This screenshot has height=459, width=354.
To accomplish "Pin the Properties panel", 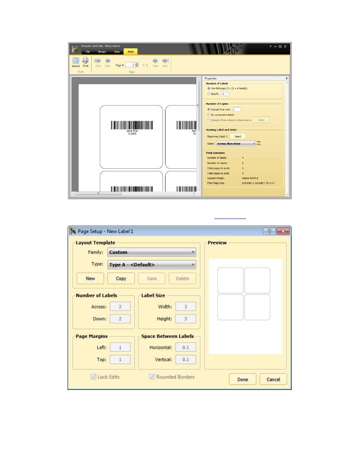I will (x=286, y=78).
